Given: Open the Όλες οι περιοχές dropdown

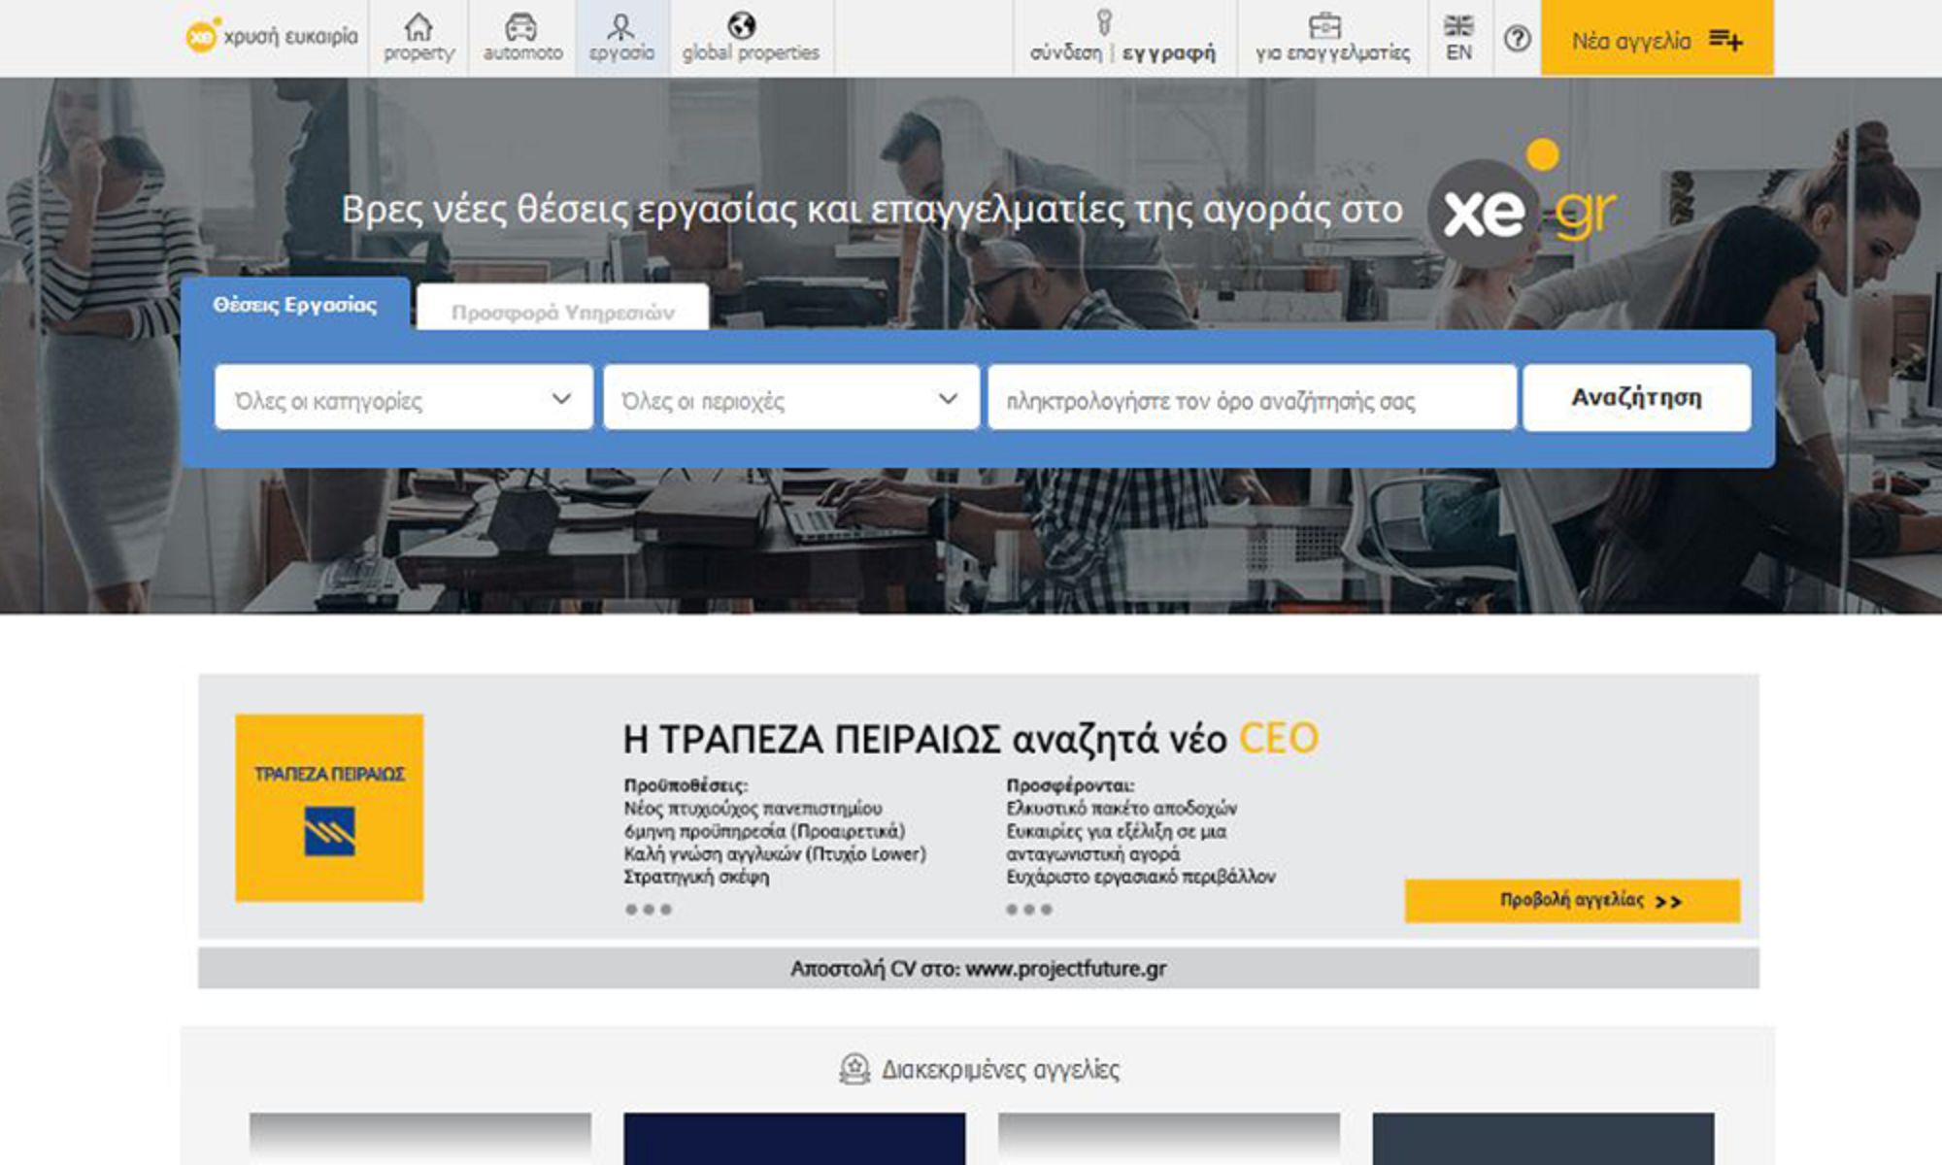Looking at the screenshot, I should coord(791,397).
